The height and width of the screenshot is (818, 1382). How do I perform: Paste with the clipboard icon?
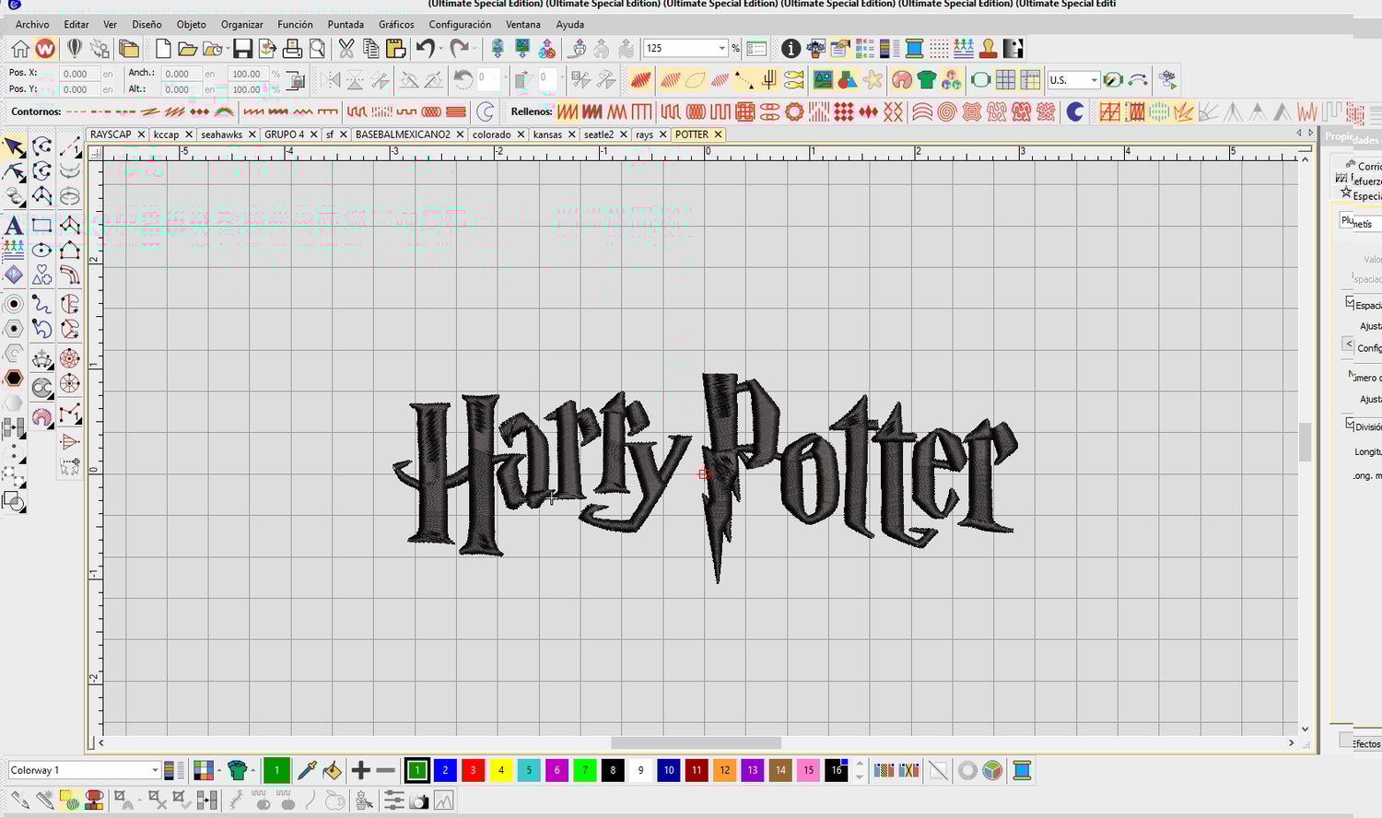click(x=396, y=49)
